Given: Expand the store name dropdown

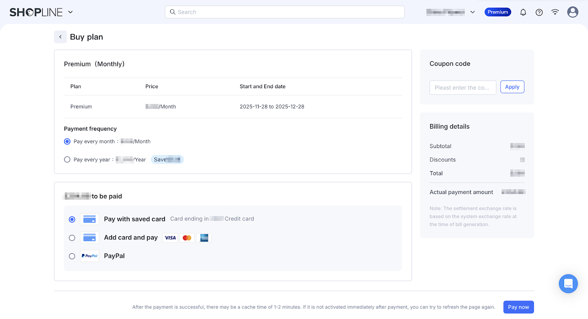Looking at the screenshot, I should coord(473,12).
